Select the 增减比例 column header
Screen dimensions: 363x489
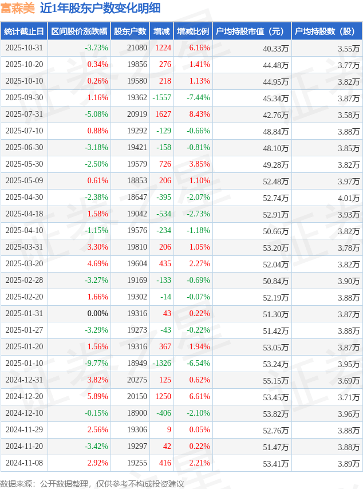pyautogui.click(x=192, y=31)
